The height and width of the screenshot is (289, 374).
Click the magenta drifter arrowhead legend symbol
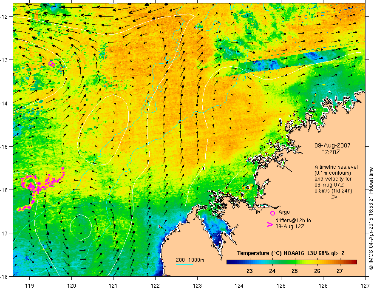[269, 224]
